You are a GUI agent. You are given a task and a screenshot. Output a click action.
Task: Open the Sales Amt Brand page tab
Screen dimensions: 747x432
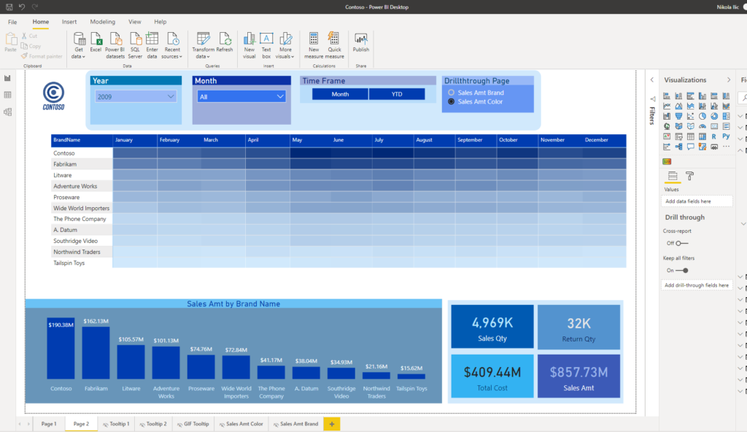(295, 424)
